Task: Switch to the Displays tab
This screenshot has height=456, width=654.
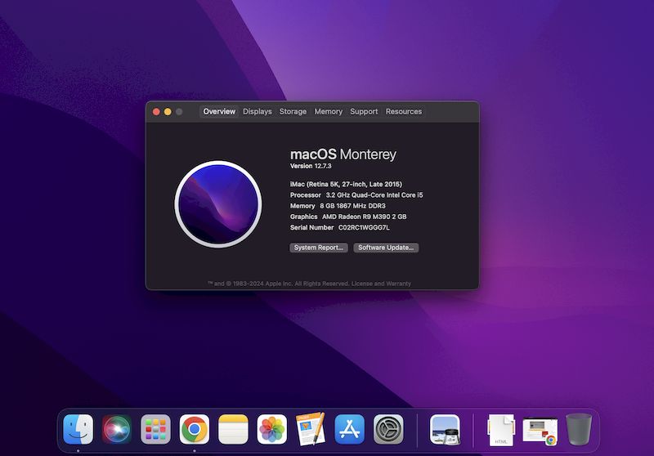Action: click(x=258, y=112)
